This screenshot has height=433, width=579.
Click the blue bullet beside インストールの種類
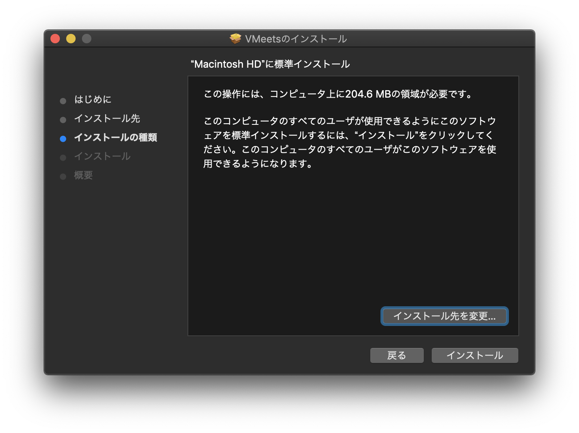point(63,139)
